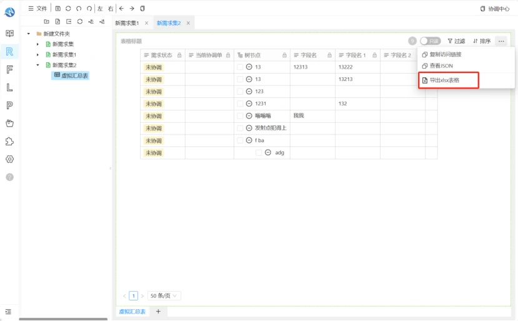This screenshot has height=321, width=518.
Task: Toggle sidebar collapse icon at bottom left
Action: click(8, 312)
